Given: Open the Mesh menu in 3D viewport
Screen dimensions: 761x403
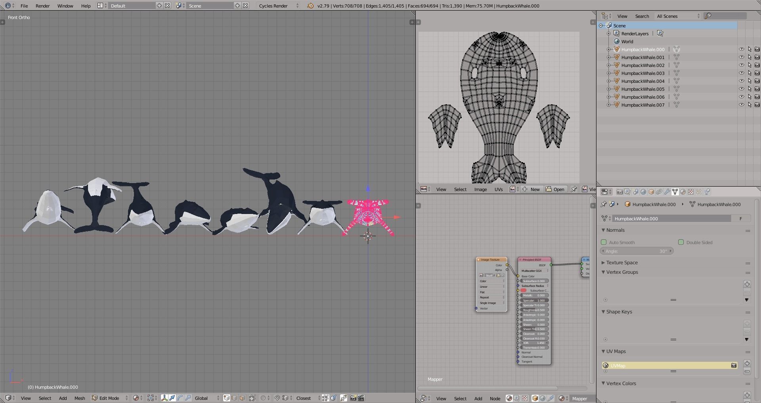Looking at the screenshot, I should pyautogui.click(x=80, y=398).
